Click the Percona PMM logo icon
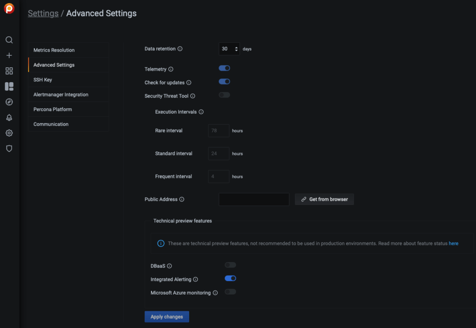 tap(9, 9)
